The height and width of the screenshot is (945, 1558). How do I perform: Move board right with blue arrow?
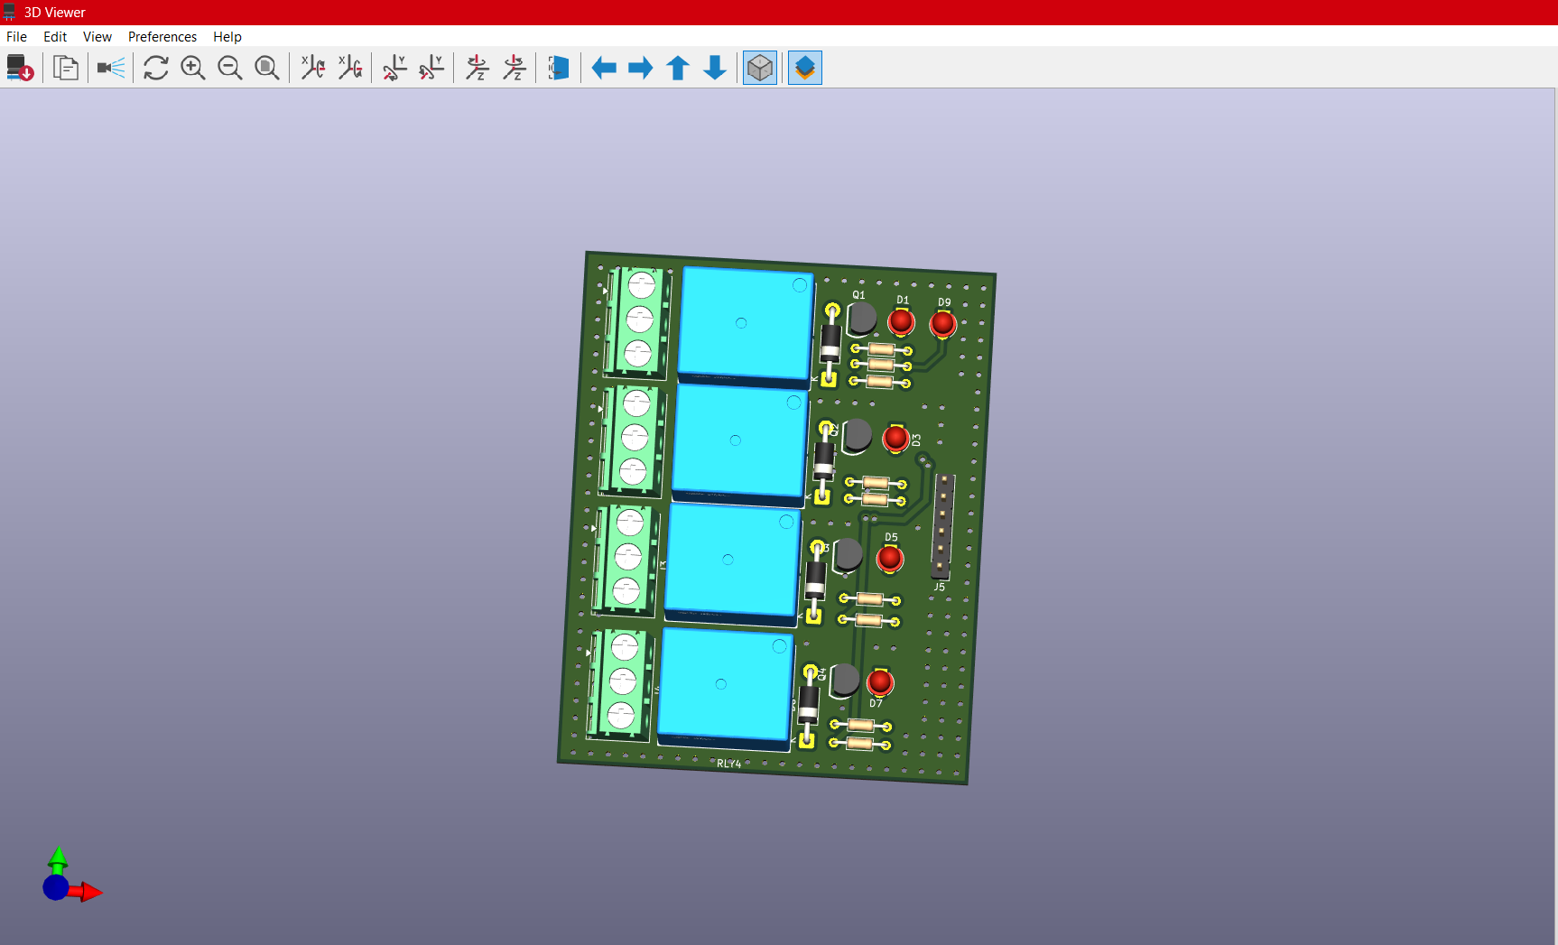(641, 68)
